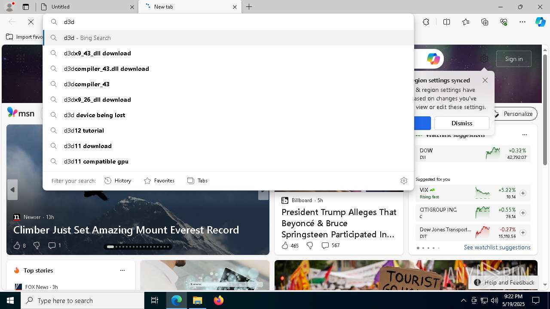The image size is (550, 309).
Task: Open the Favorites star toolbar icon
Action: (x=466, y=22)
